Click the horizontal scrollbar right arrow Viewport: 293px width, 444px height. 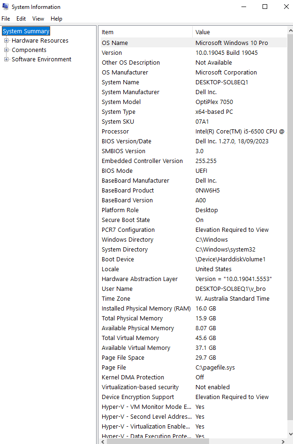tap(283, 442)
